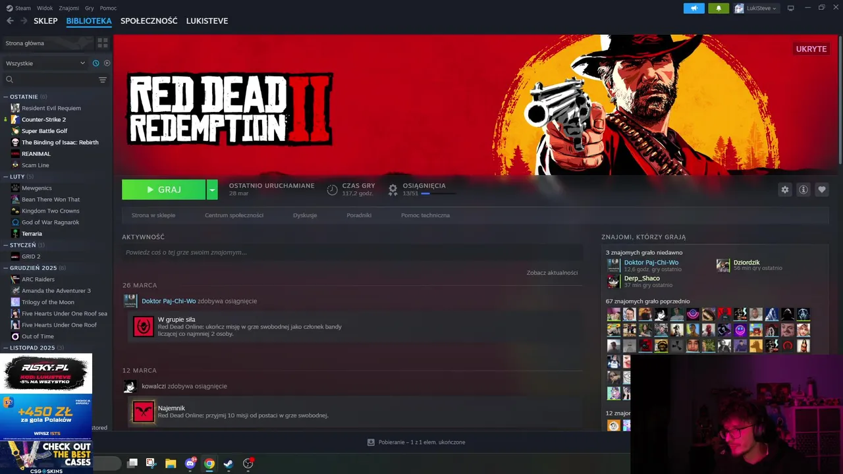The width and height of the screenshot is (843, 474).
Task: Open collections grid view icon
Action: [102, 43]
